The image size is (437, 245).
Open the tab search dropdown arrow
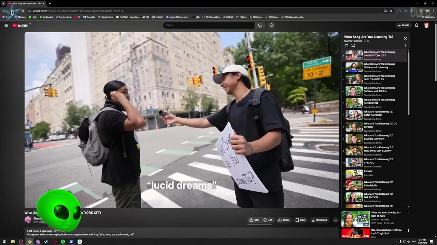3,3
